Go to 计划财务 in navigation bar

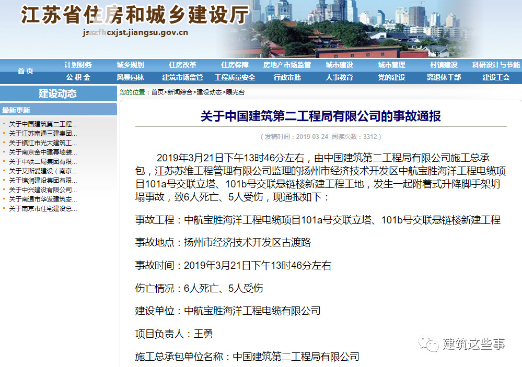(x=78, y=65)
